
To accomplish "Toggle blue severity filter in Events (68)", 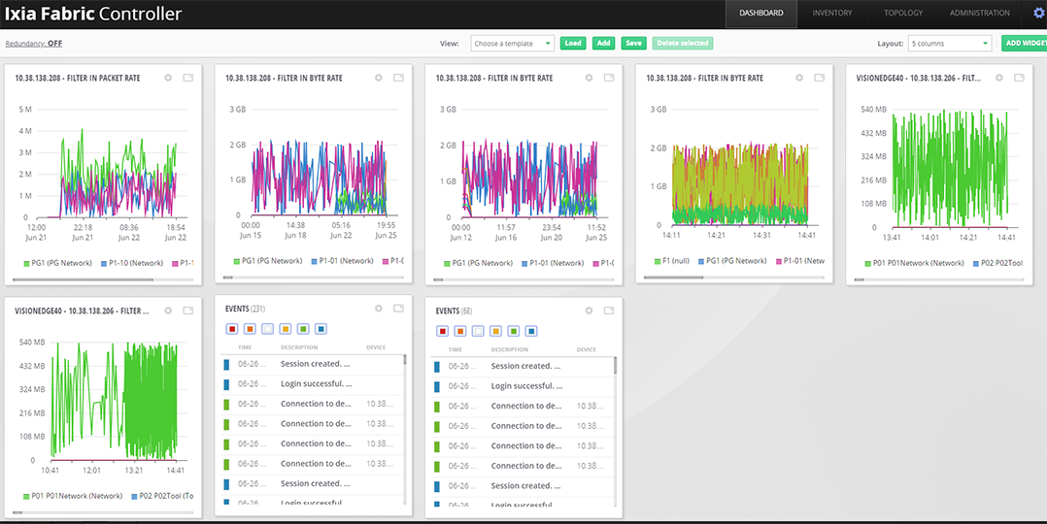I will click(532, 331).
